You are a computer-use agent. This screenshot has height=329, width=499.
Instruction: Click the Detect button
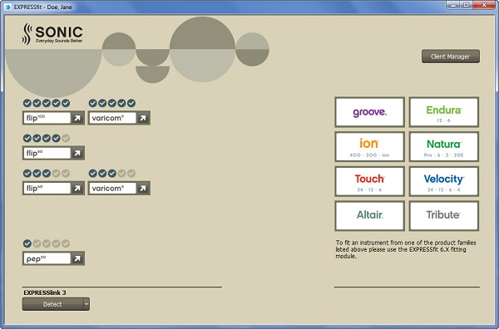click(52, 304)
